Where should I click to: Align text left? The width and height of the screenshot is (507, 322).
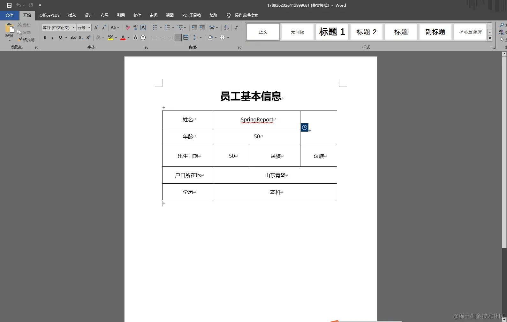155,37
